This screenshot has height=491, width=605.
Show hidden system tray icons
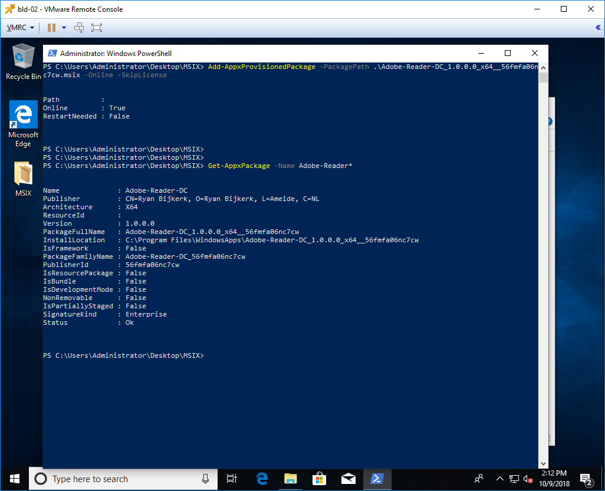point(499,479)
